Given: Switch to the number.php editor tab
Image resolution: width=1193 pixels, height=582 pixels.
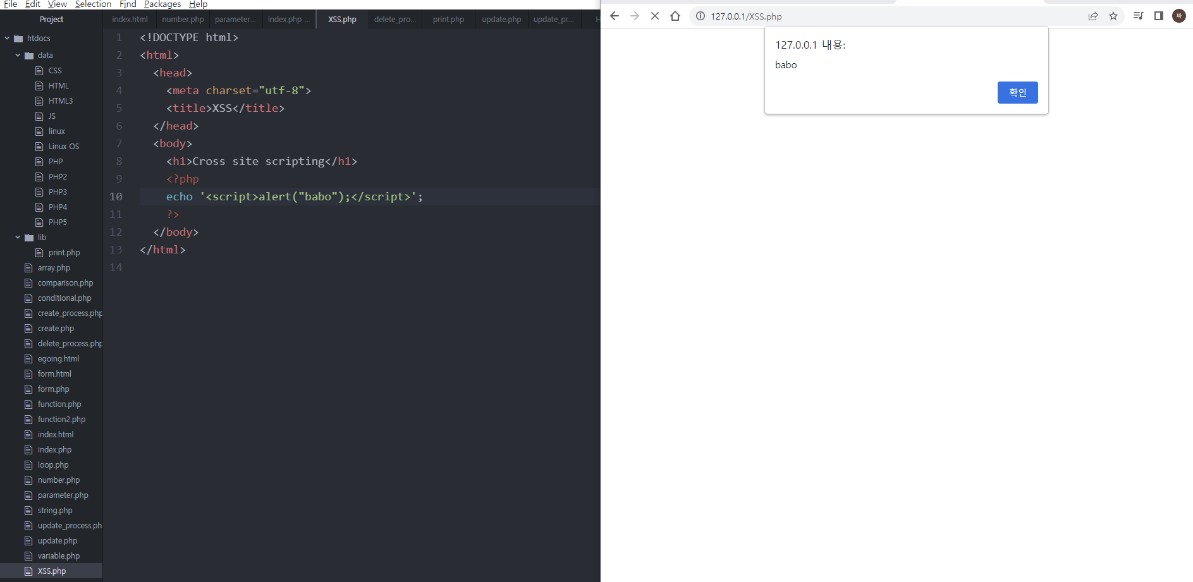Looking at the screenshot, I should 183,20.
